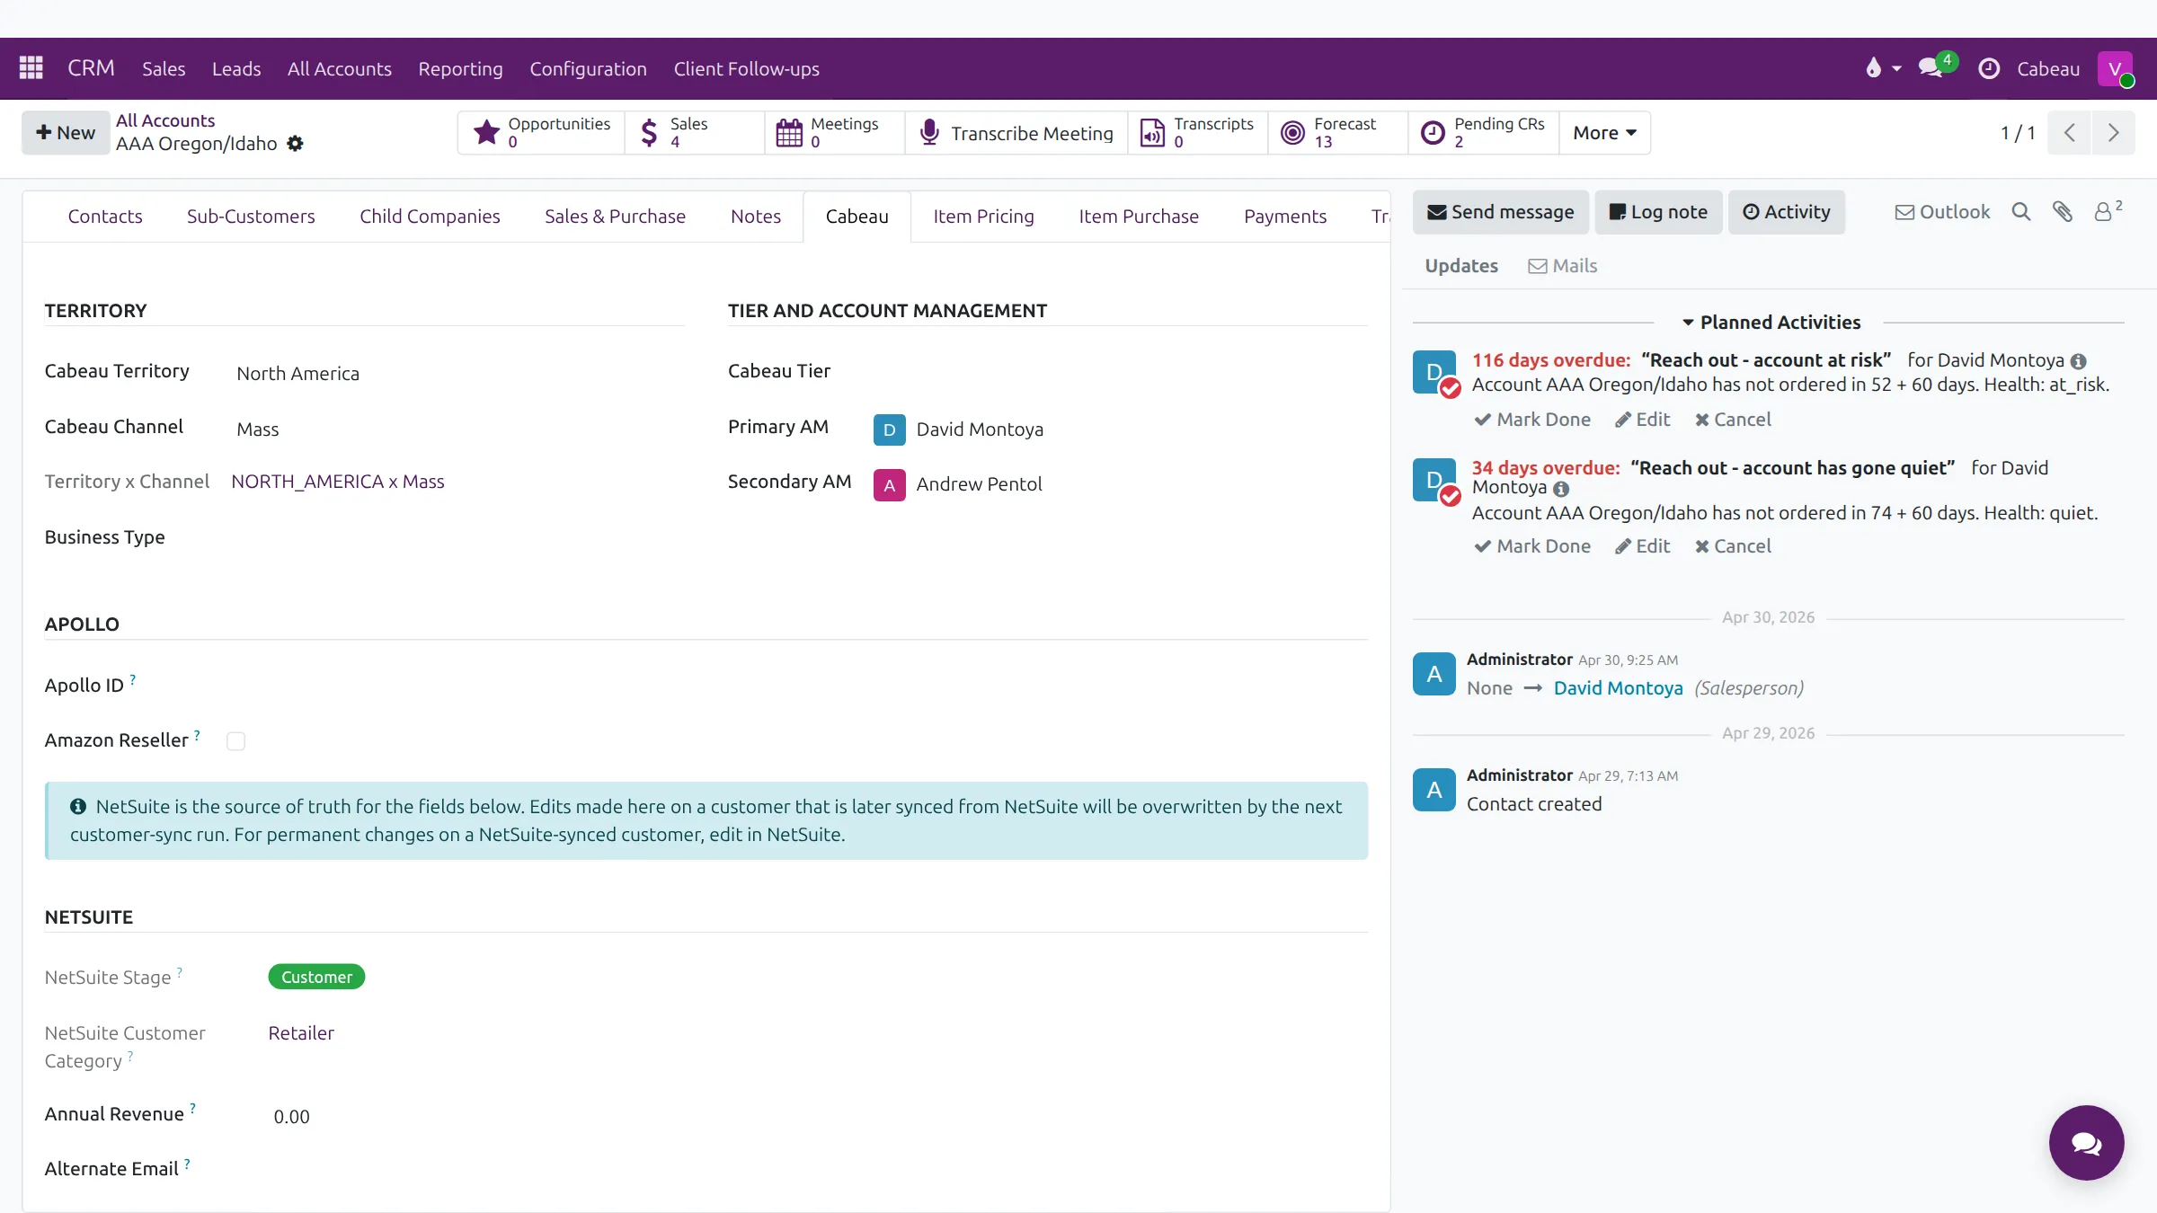Toggle the Amazon Reseller checkbox

click(x=235, y=741)
